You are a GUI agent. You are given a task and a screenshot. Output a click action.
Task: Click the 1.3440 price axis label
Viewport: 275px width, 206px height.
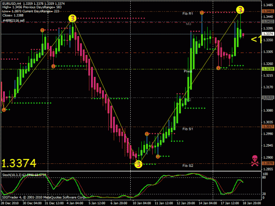[x=268, y=17]
